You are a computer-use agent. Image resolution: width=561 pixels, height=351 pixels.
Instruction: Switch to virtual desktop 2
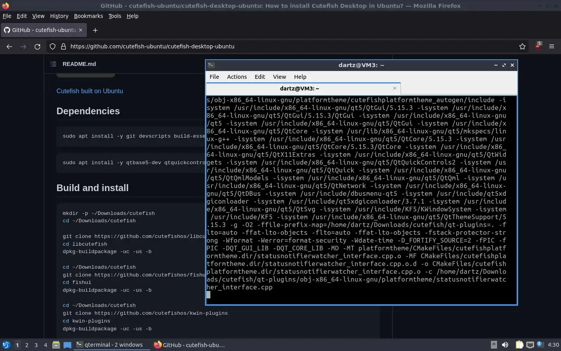[26, 345]
